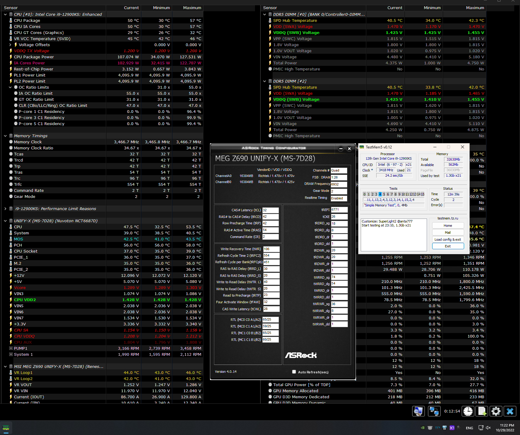Click the Mail button in TestMem5
The height and width of the screenshot is (435, 520).
click(448, 233)
